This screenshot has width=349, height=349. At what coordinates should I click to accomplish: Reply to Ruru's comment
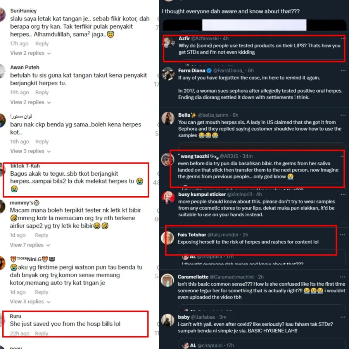[x=41, y=333]
